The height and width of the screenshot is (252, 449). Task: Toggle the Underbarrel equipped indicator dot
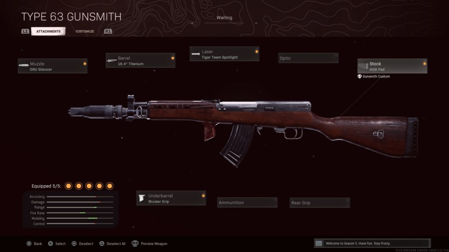pyautogui.click(x=203, y=196)
